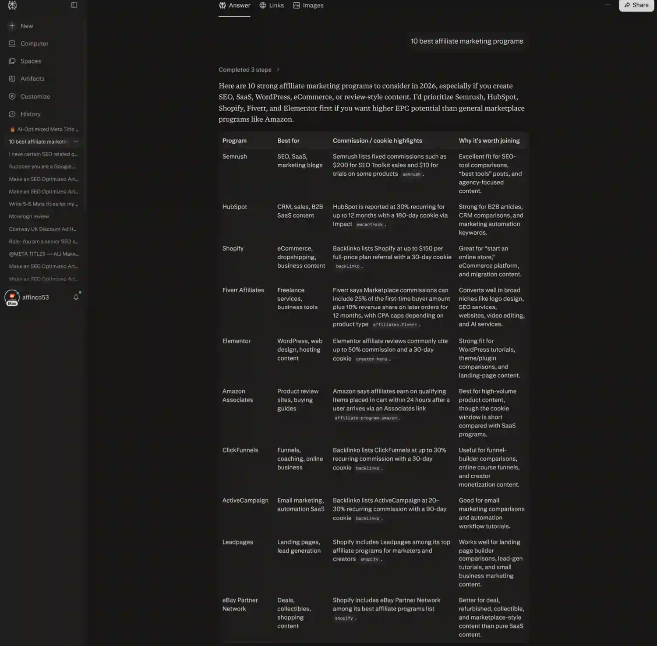Click the Links tab globe icon

pos(263,5)
